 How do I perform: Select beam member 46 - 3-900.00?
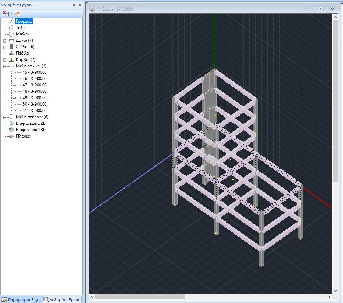(35, 79)
